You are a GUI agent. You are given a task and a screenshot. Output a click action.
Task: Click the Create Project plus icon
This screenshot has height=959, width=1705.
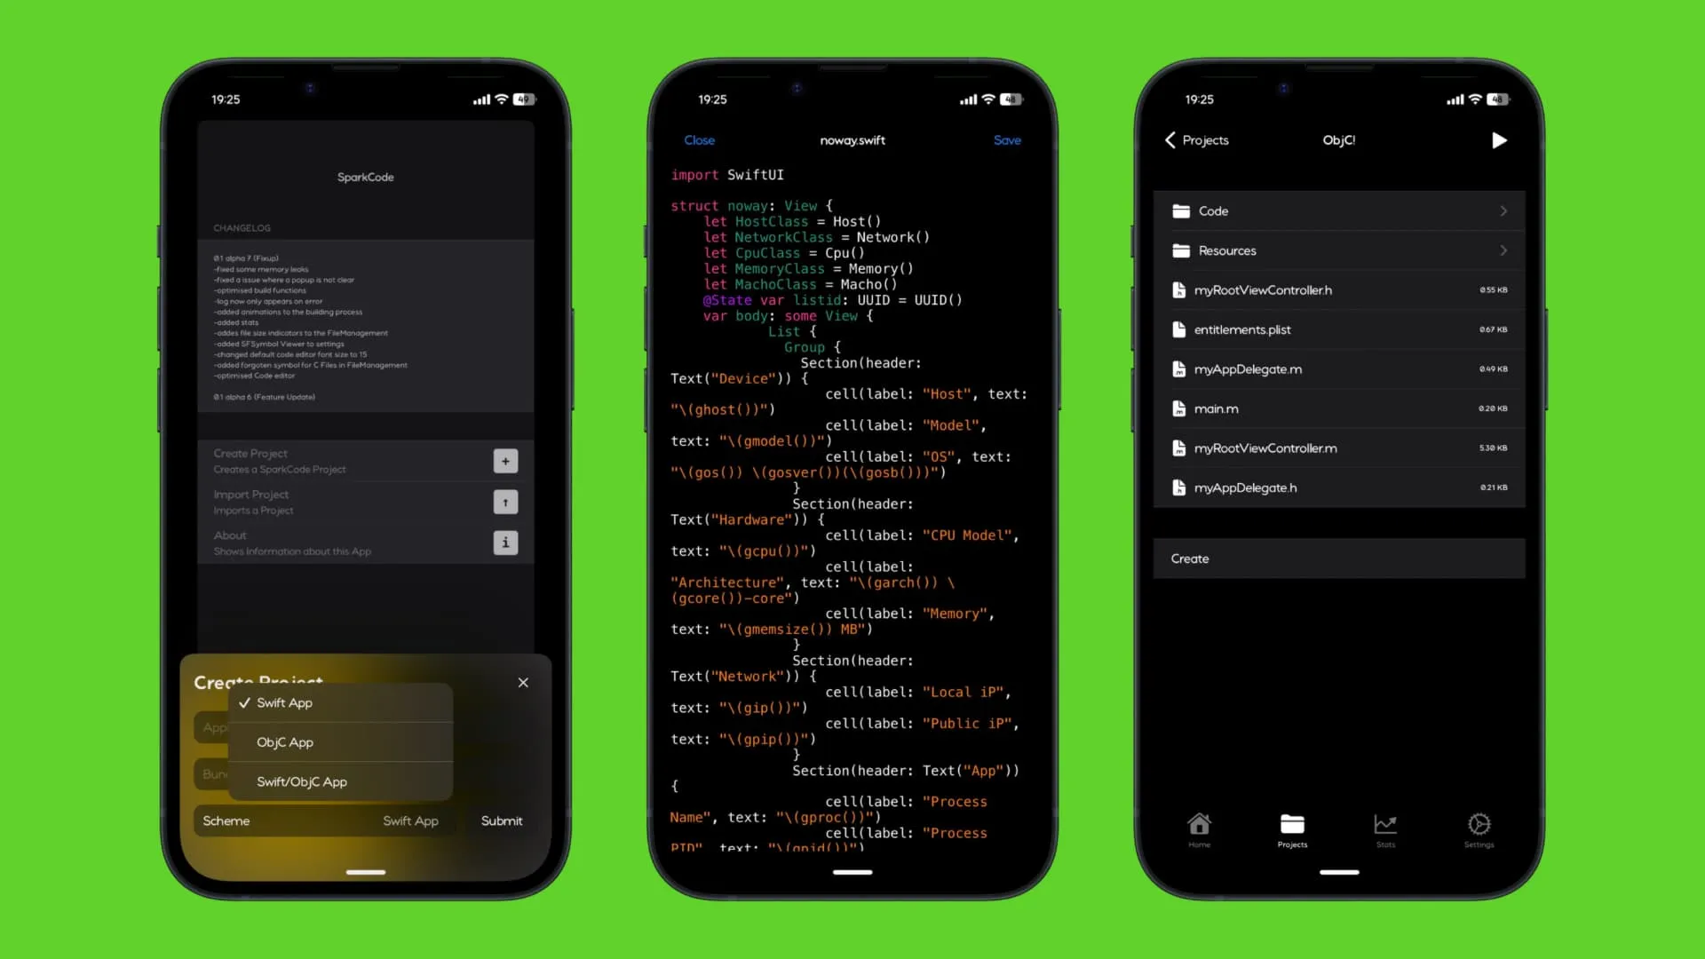coord(506,460)
